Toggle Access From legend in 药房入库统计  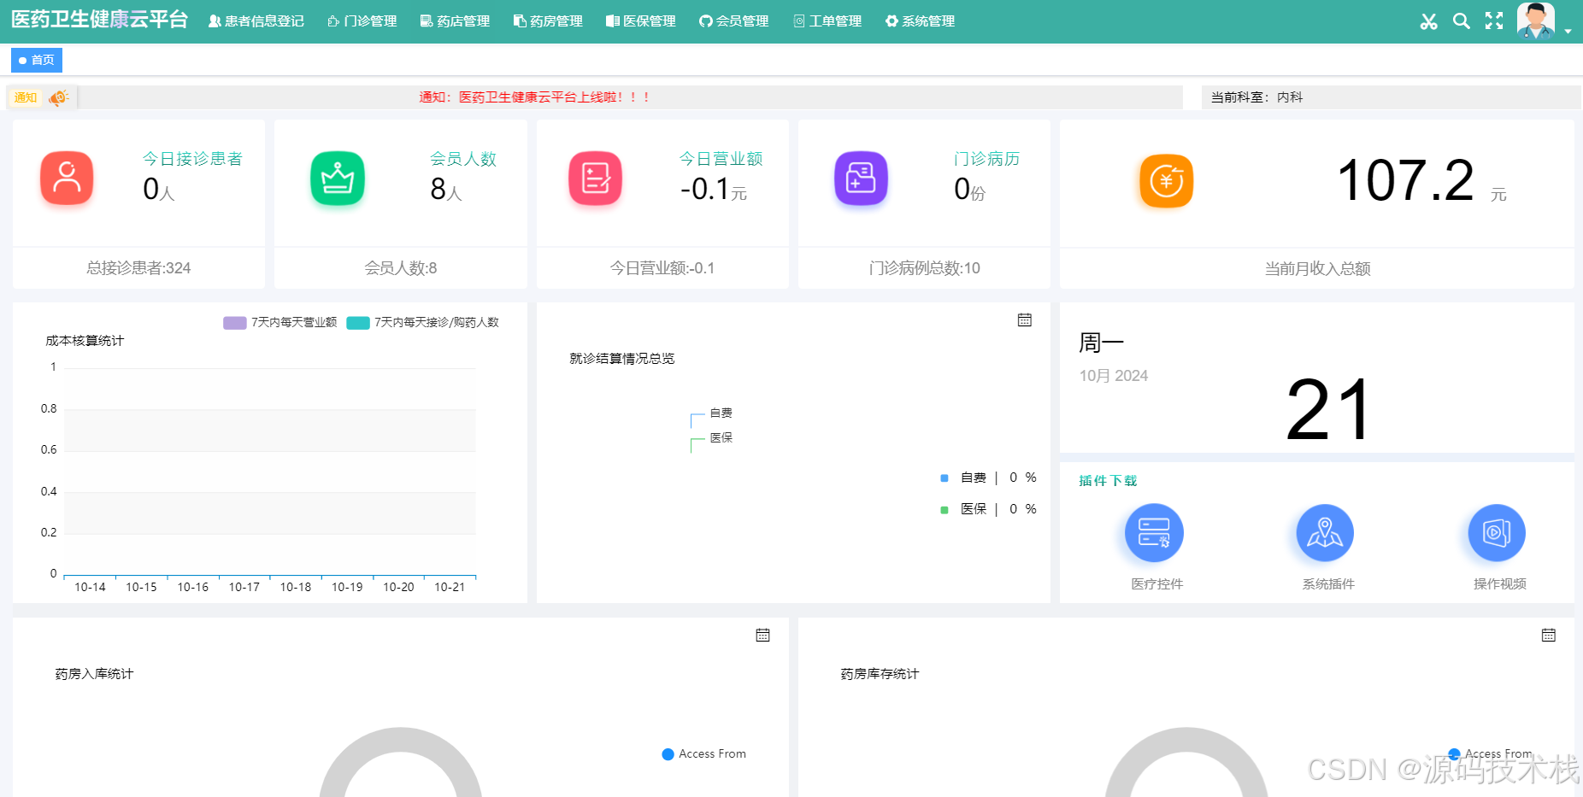[x=704, y=754]
